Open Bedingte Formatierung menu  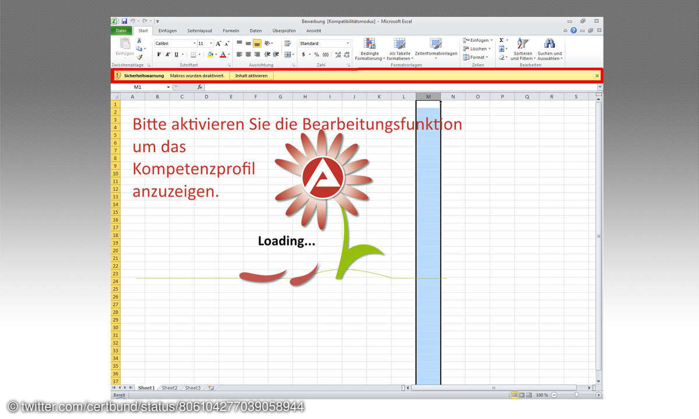369,49
